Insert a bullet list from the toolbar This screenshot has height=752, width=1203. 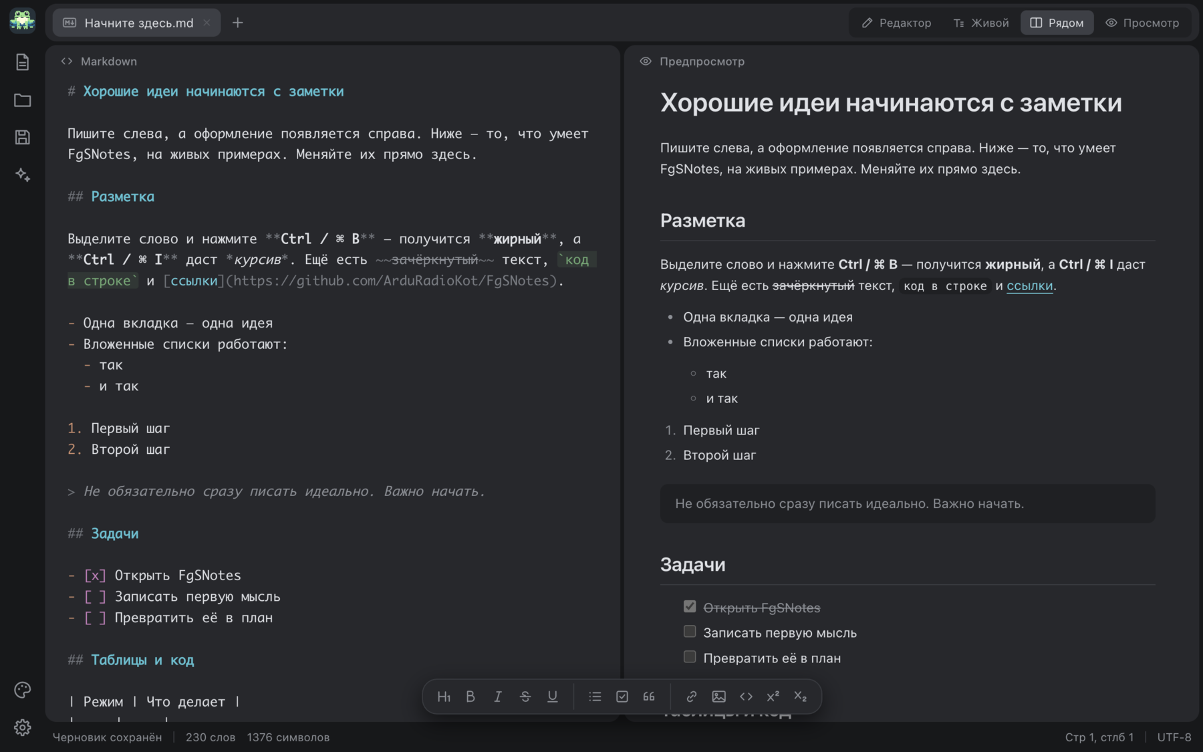595,697
